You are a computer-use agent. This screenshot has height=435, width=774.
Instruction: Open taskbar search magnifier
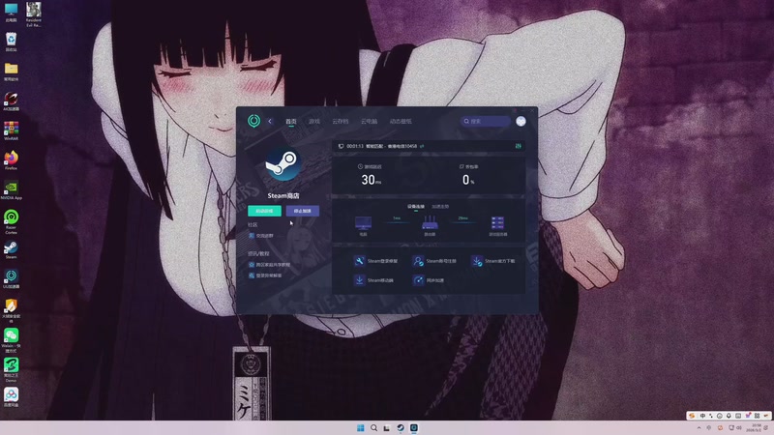click(x=373, y=427)
